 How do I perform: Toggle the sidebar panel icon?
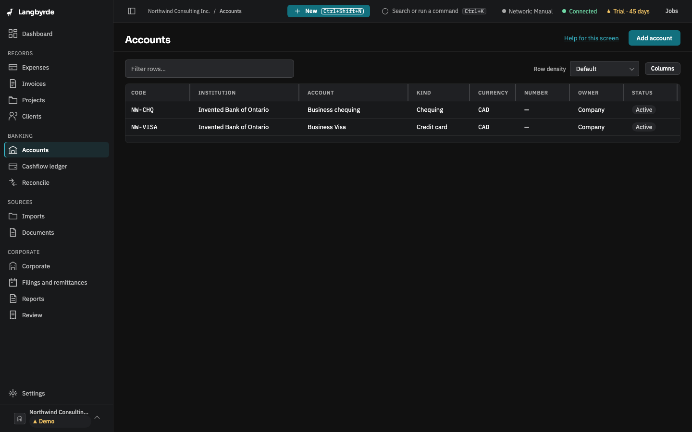(x=132, y=11)
